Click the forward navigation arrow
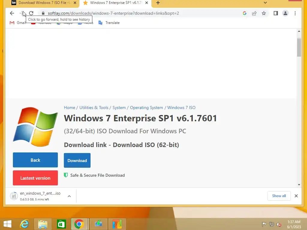The height and width of the screenshot is (230, 307). pyautogui.click(x=21, y=13)
